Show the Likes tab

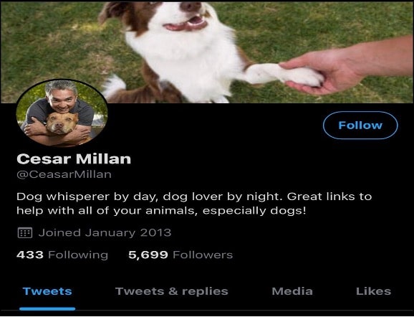coord(373,291)
